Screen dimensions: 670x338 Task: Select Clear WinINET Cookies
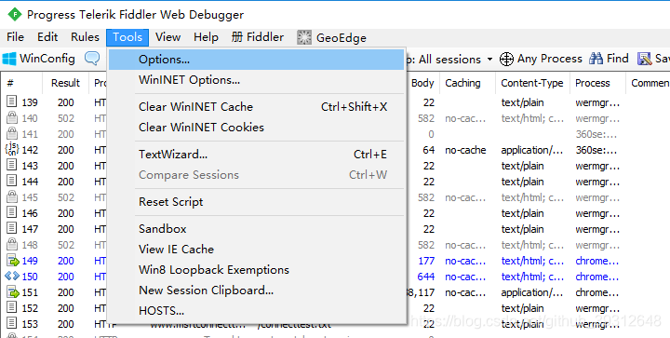(x=257, y=128)
